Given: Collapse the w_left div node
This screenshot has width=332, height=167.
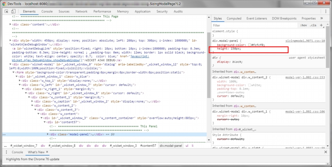Looking at the screenshot, I should [20, 85].
